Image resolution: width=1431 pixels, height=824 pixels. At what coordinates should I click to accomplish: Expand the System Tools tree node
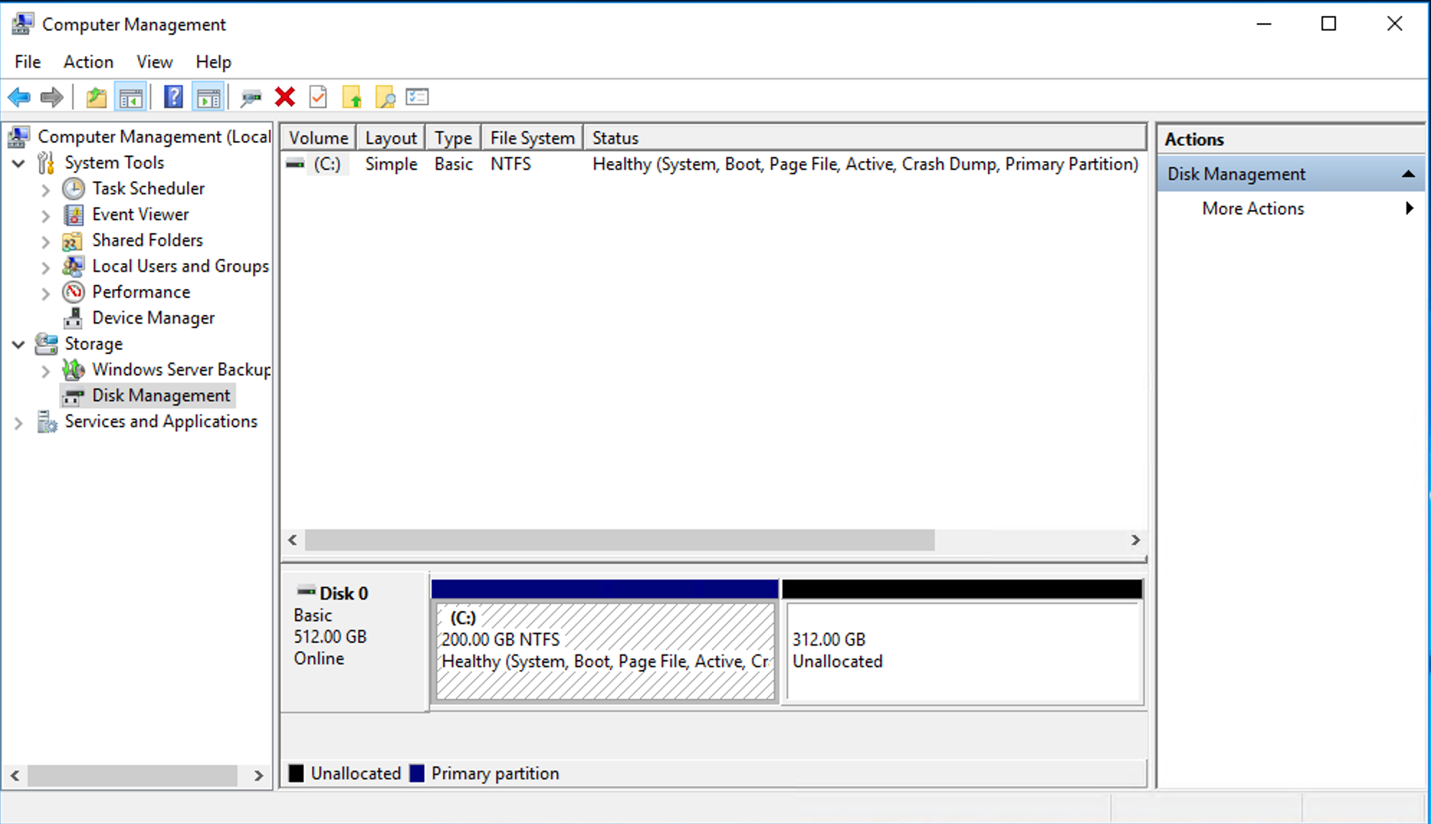[x=22, y=162]
